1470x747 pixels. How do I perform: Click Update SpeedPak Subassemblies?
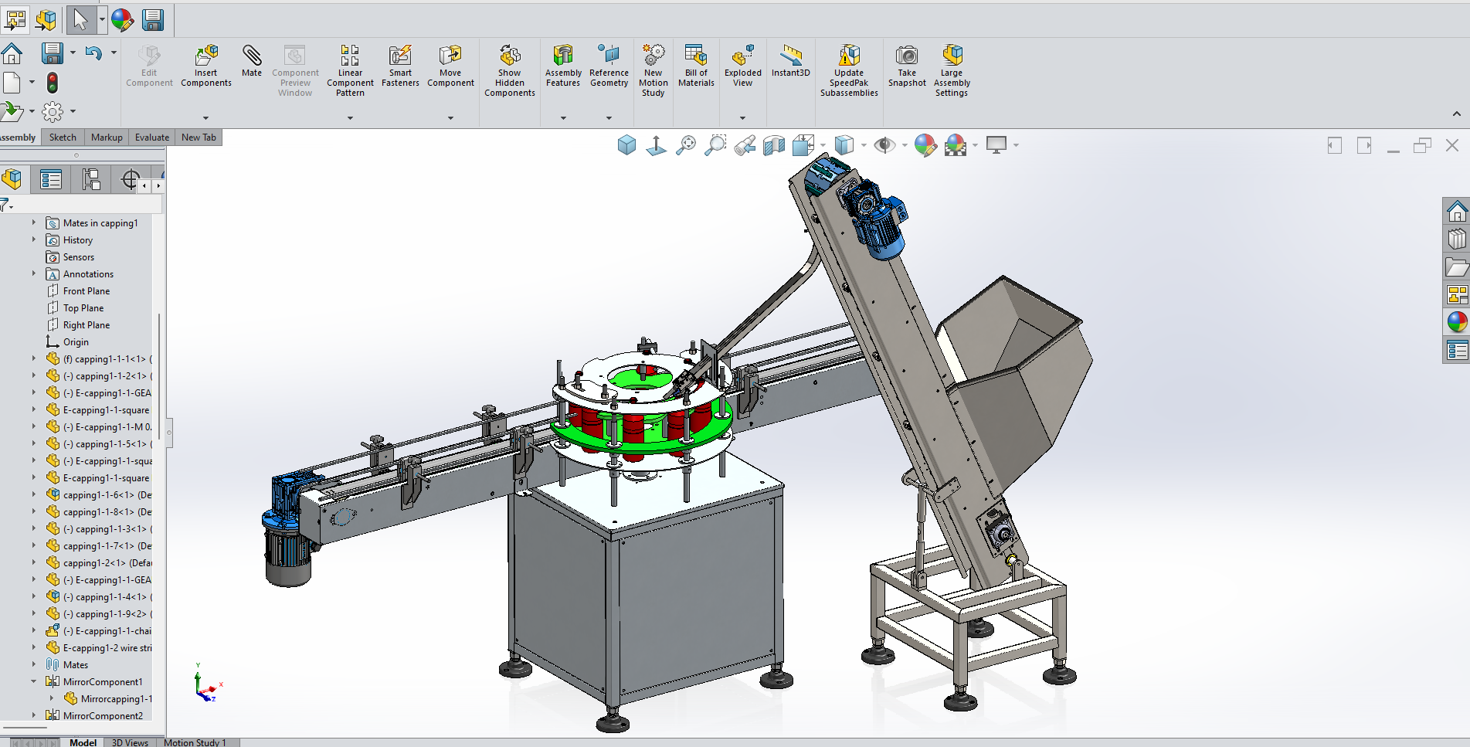pyautogui.click(x=849, y=70)
